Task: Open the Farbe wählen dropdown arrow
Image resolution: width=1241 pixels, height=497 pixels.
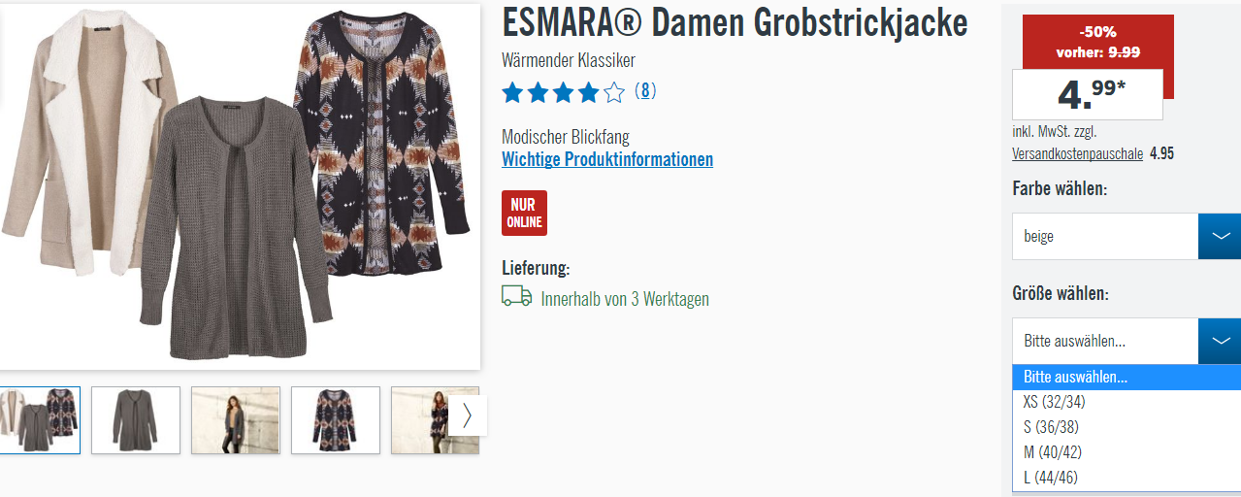Action: (x=1220, y=236)
